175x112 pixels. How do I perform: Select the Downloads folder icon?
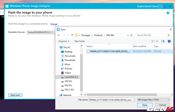62,60
